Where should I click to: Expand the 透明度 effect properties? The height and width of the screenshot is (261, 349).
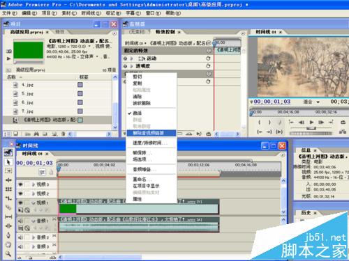(x=131, y=66)
